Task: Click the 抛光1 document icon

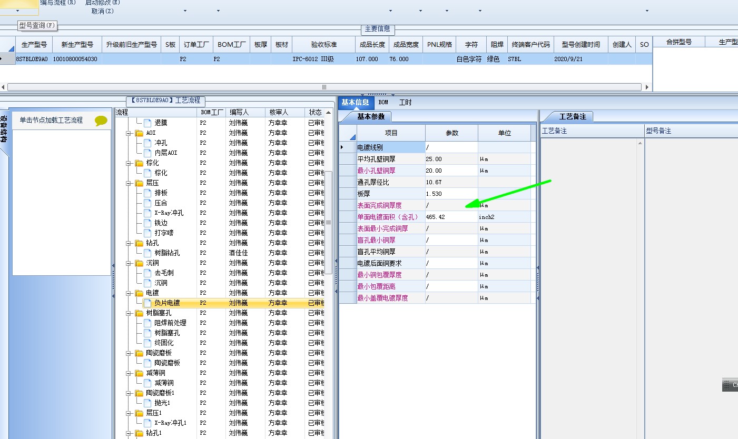Action: pos(147,403)
